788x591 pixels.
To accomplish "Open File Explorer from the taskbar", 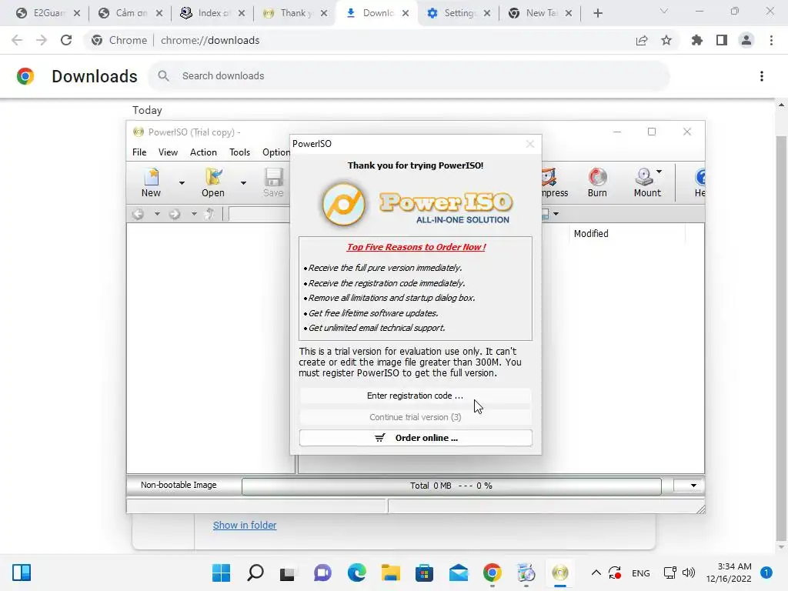I will tap(390, 573).
